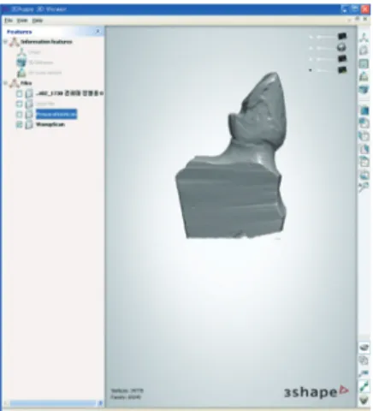Tick the checkbox for the Korean-named file

(19, 93)
